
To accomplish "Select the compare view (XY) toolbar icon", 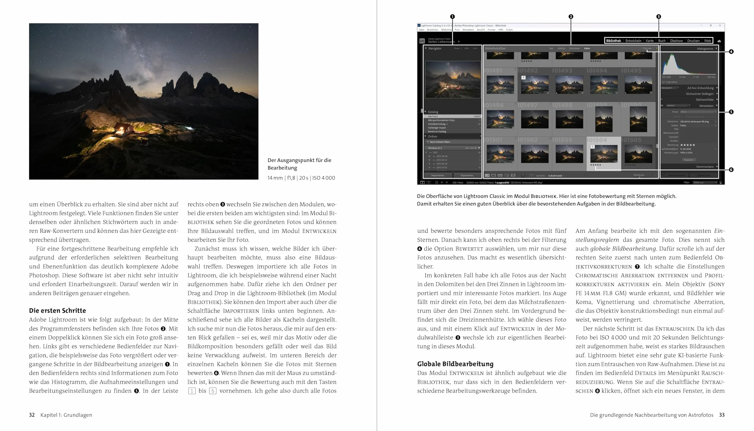I will pos(500,175).
